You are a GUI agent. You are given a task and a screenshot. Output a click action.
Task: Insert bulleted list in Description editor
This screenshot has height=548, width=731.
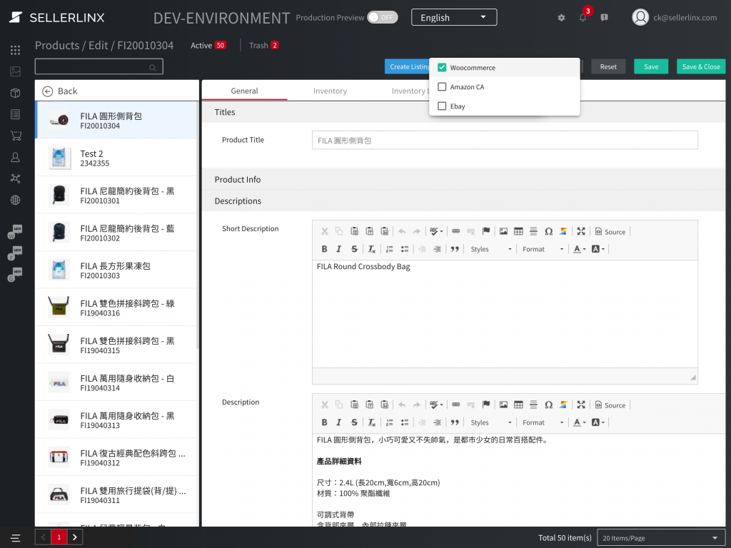405,422
